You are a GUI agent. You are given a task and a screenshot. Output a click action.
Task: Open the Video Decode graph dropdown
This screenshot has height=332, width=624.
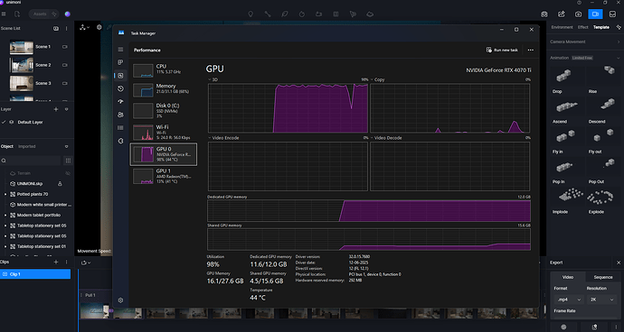pyautogui.click(x=372, y=138)
